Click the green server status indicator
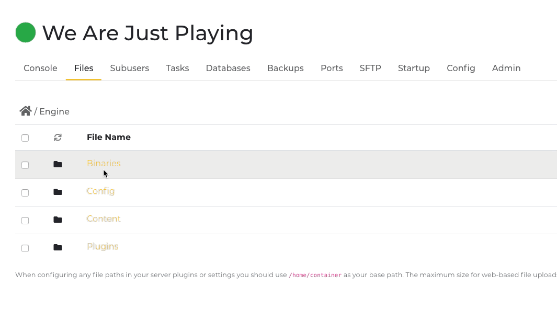 click(26, 32)
